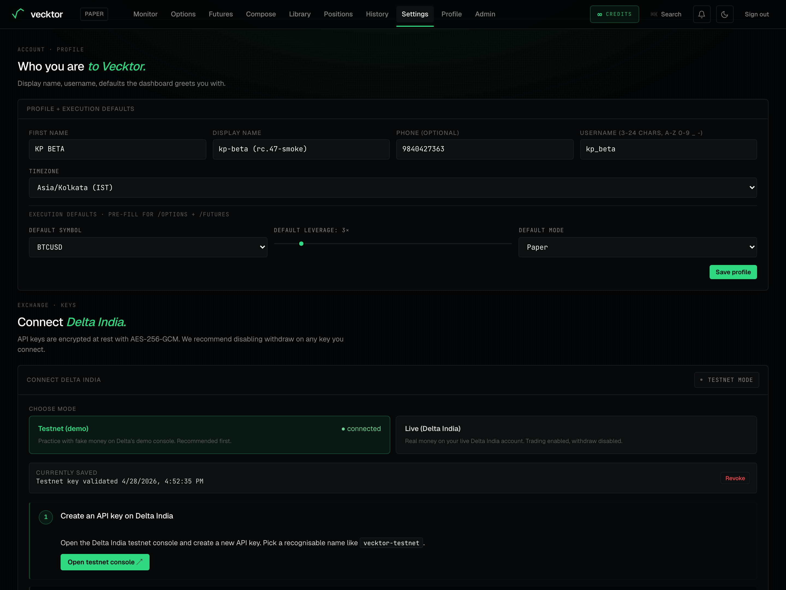
Task: Select the Live (Delta India) mode card
Action: click(x=576, y=435)
